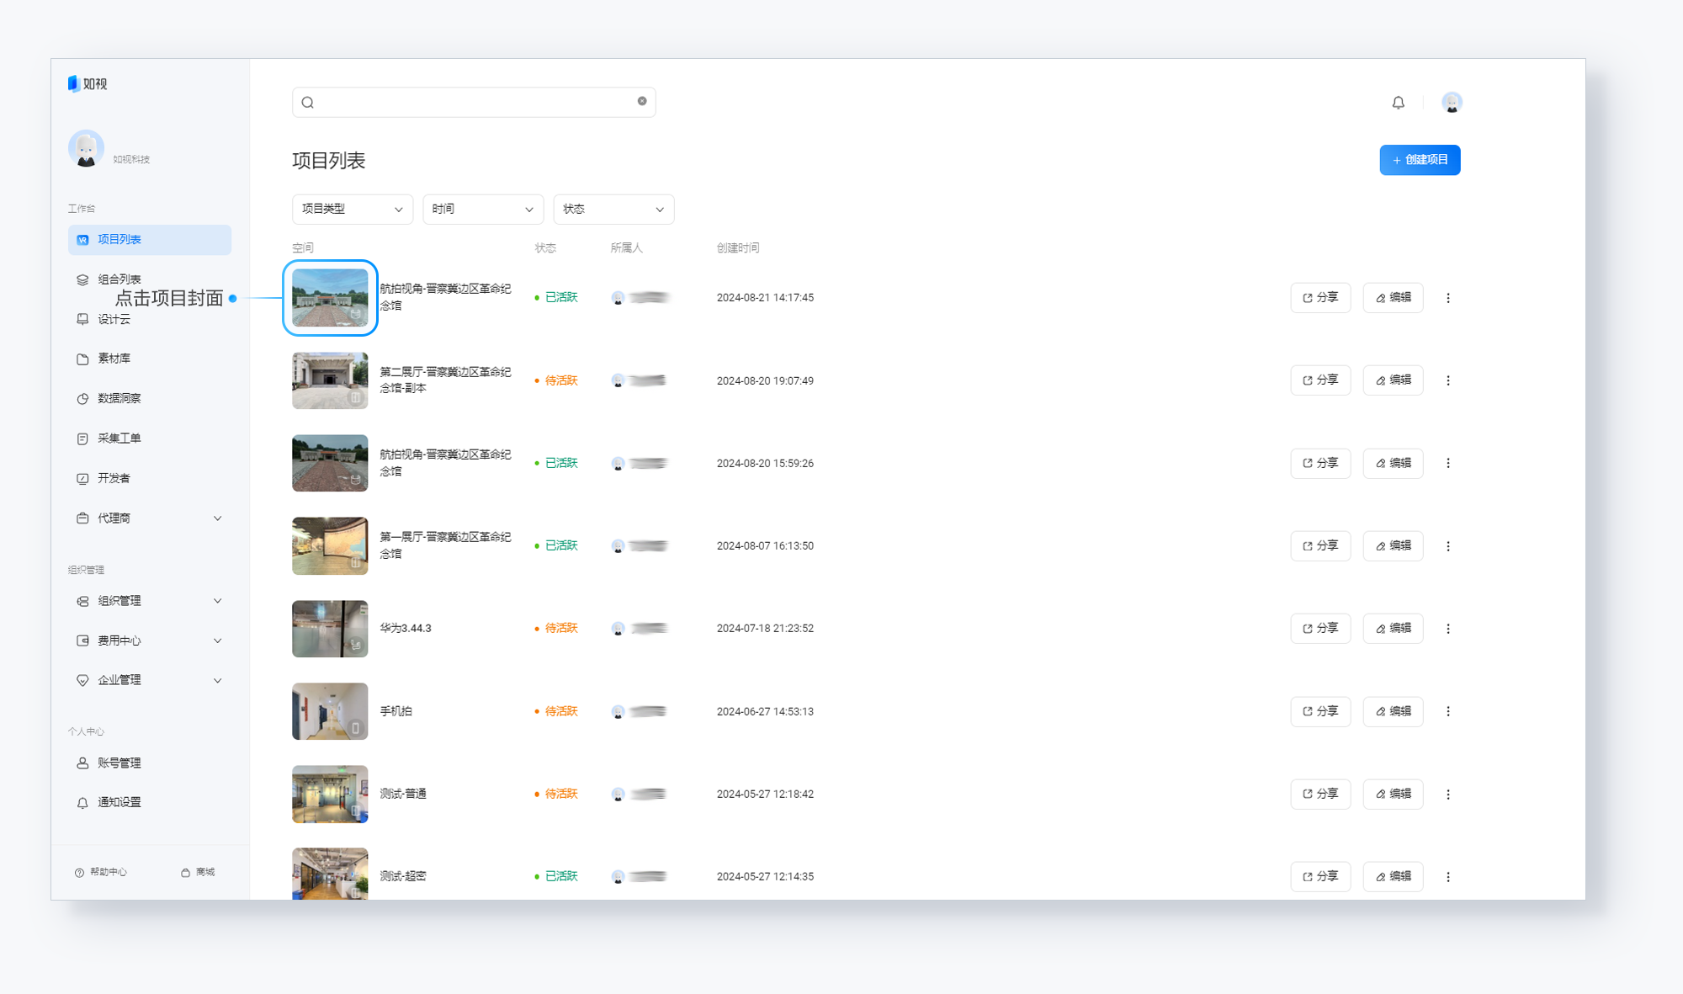The width and height of the screenshot is (1683, 994).
Task: Open the 状态 filter dropdown
Action: [x=613, y=210]
